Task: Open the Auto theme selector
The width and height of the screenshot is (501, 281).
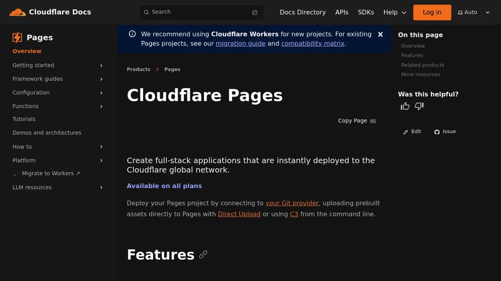Action: click(474, 12)
